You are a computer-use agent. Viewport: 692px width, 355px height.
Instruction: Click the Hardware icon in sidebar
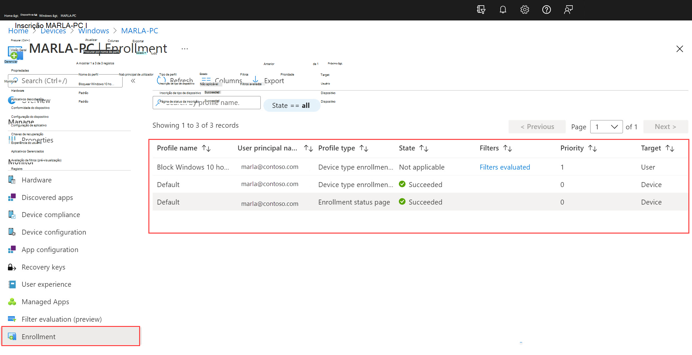(12, 180)
